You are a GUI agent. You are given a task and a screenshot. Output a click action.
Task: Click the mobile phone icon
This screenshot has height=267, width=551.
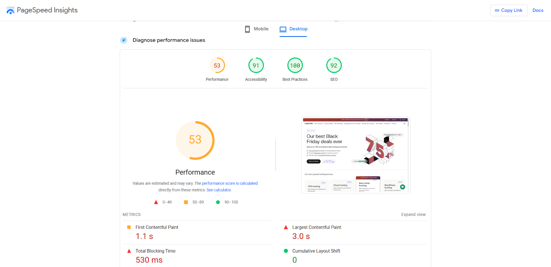pos(247,29)
